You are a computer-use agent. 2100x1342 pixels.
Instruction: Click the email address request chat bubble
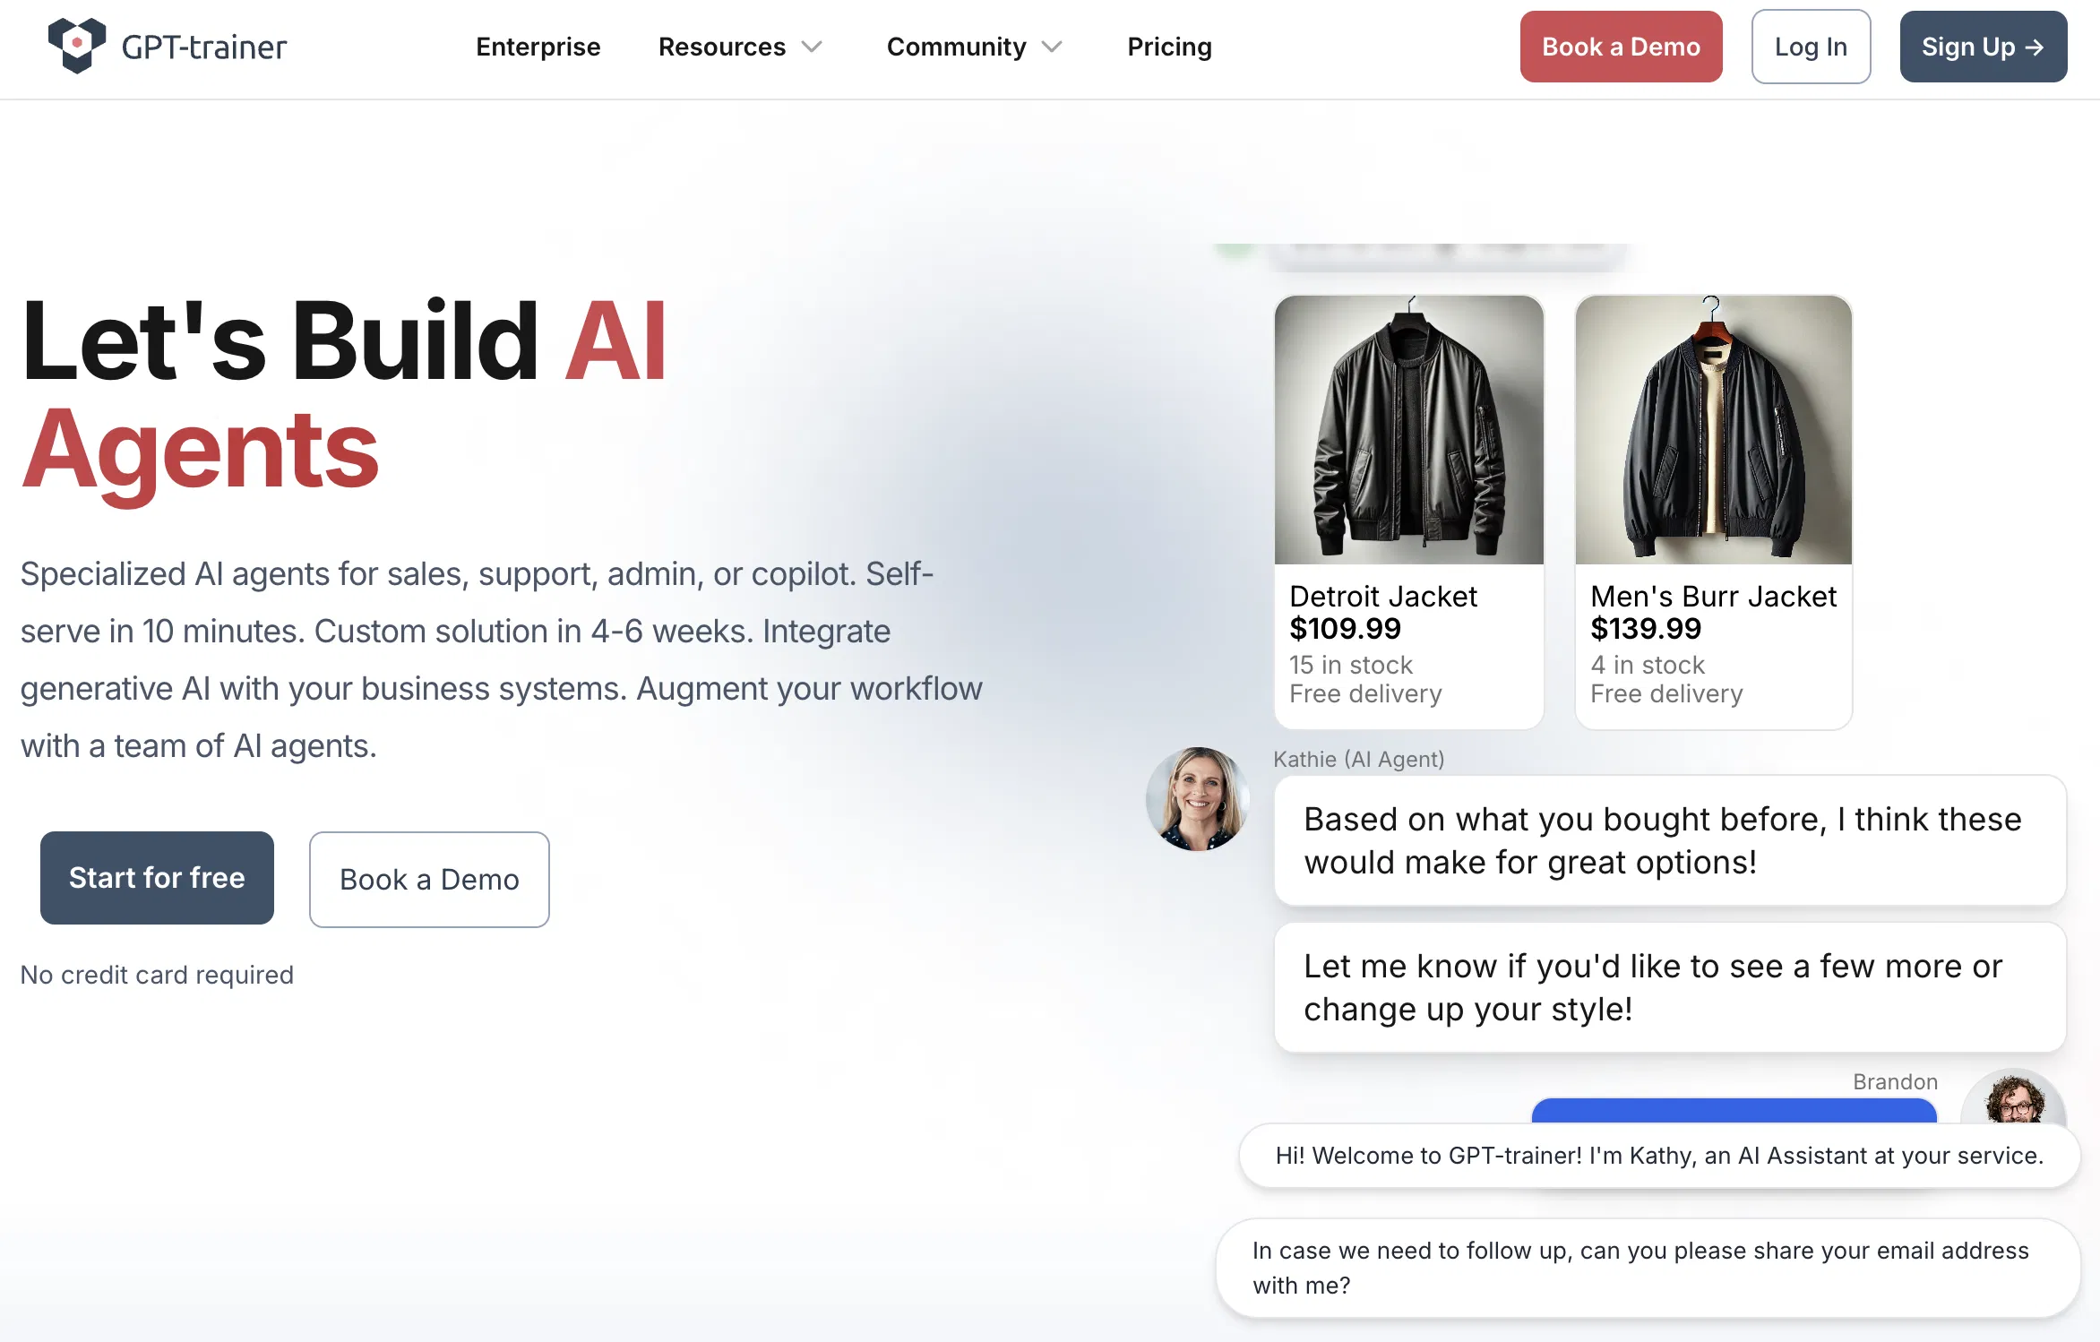(x=1647, y=1268)
